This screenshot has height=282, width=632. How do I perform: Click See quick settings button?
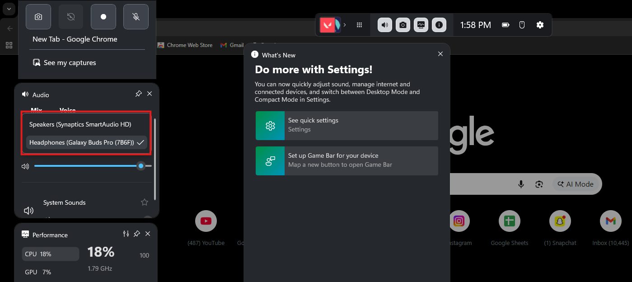coord(346,126)
